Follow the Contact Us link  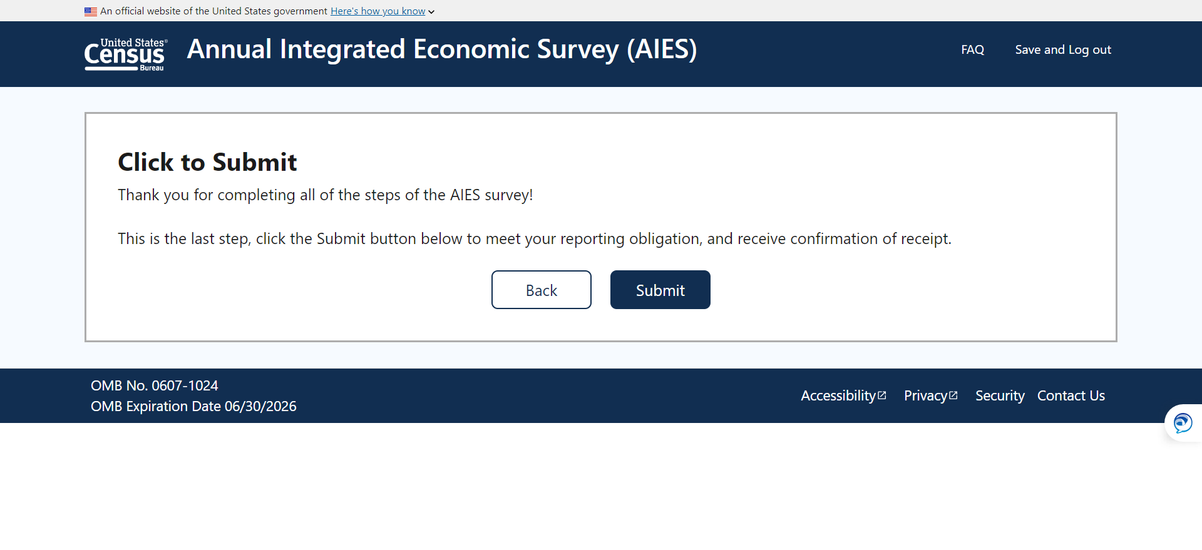point(1071,396)
